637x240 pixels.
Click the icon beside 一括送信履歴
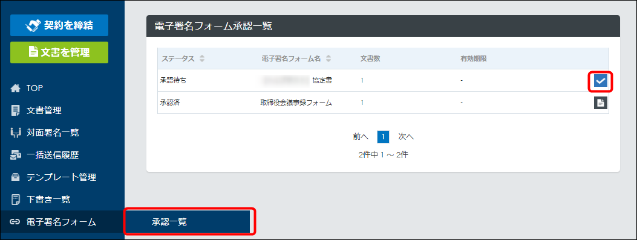point(16,154)
